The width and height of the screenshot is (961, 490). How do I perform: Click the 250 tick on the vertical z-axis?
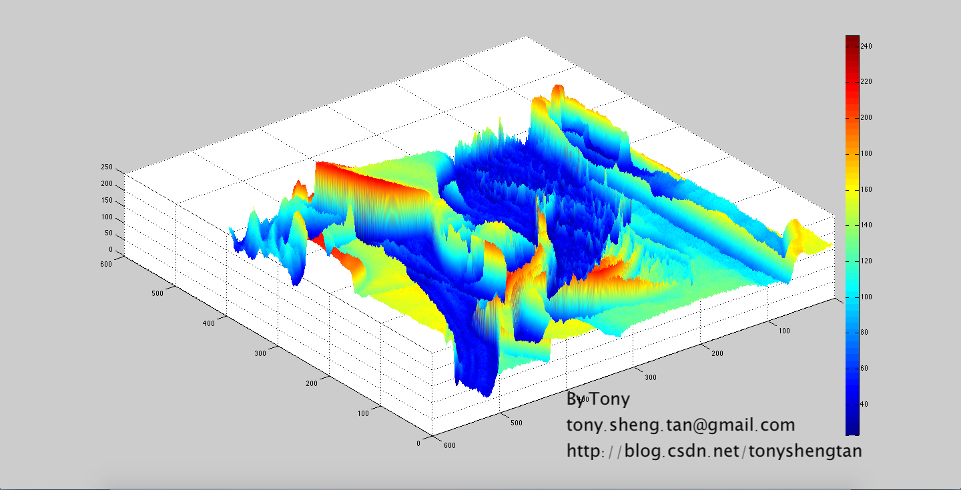point(107,168)
